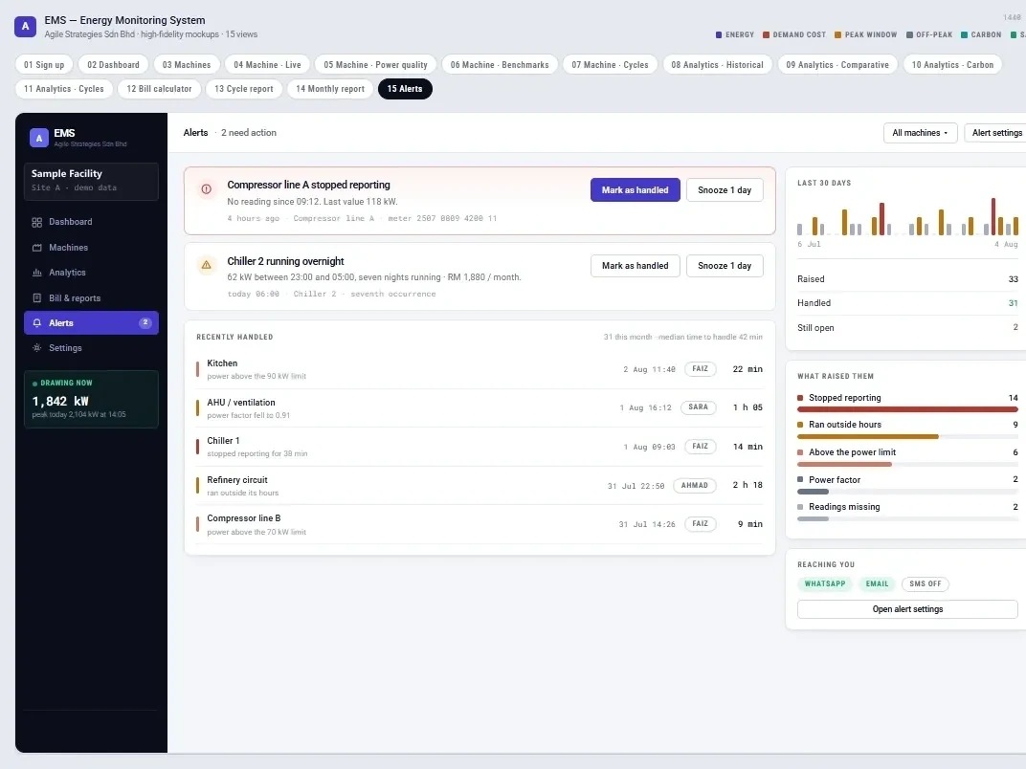Click the warning triangle icon on Chiller 2 alert

pyautogui.click(x=206, y=265)
